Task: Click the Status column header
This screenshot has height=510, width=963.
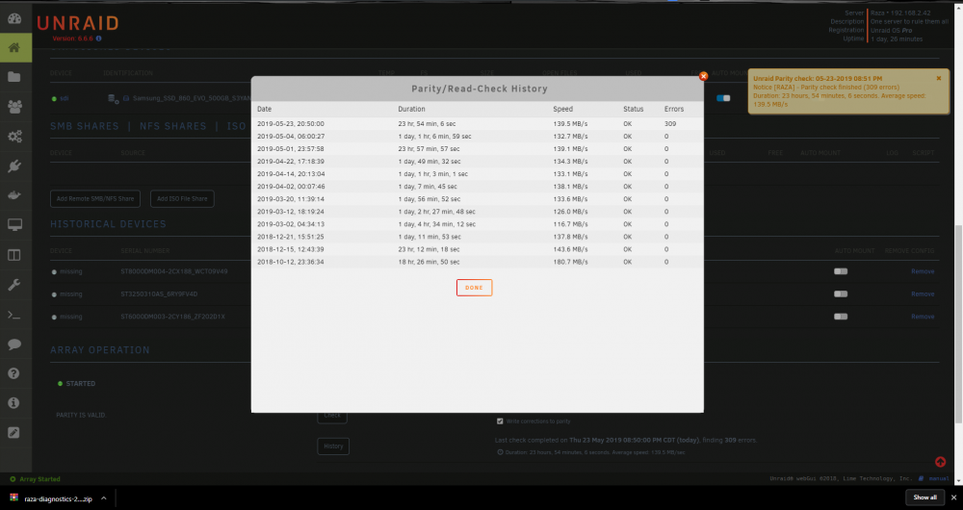Action: pyautogui.click(x=634, y=110)
